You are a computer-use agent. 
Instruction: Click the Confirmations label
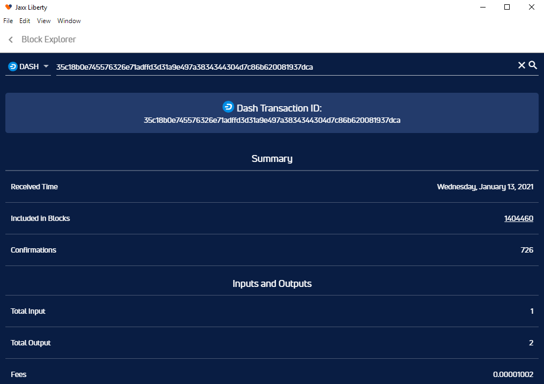(33, 250)
